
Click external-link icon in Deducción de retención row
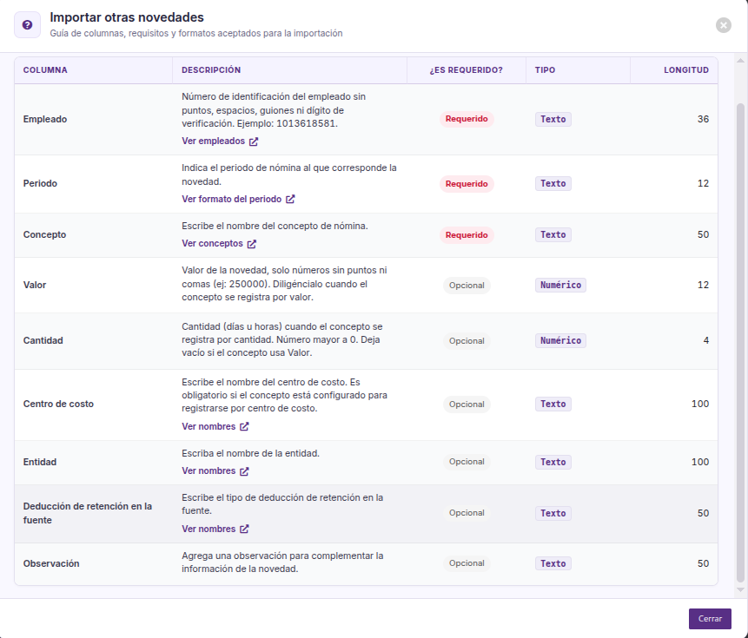244,529
